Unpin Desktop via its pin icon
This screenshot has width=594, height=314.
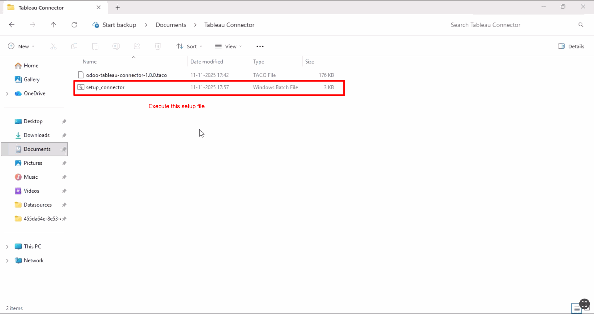tap(64, 121)
